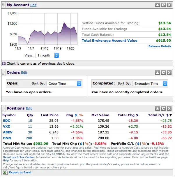Open the Balance Details link
This screenshot has width=175, height=178.
(x=160, y=46)
